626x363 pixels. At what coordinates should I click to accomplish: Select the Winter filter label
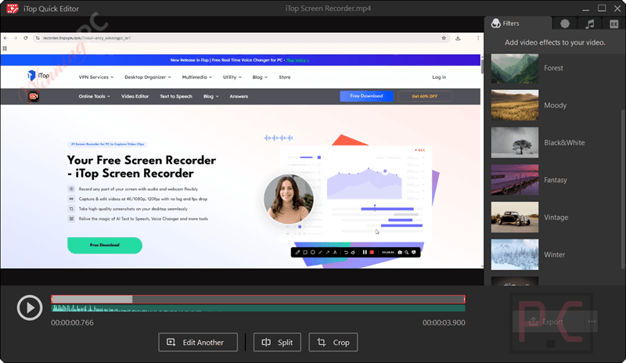point(555,255)
